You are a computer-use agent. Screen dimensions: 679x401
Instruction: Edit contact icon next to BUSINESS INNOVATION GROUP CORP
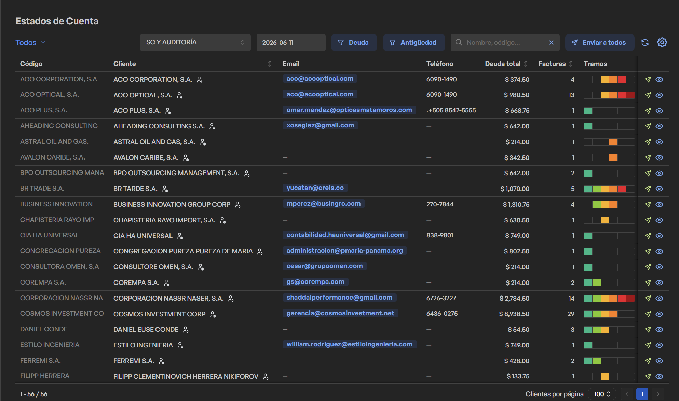(238, 205)
